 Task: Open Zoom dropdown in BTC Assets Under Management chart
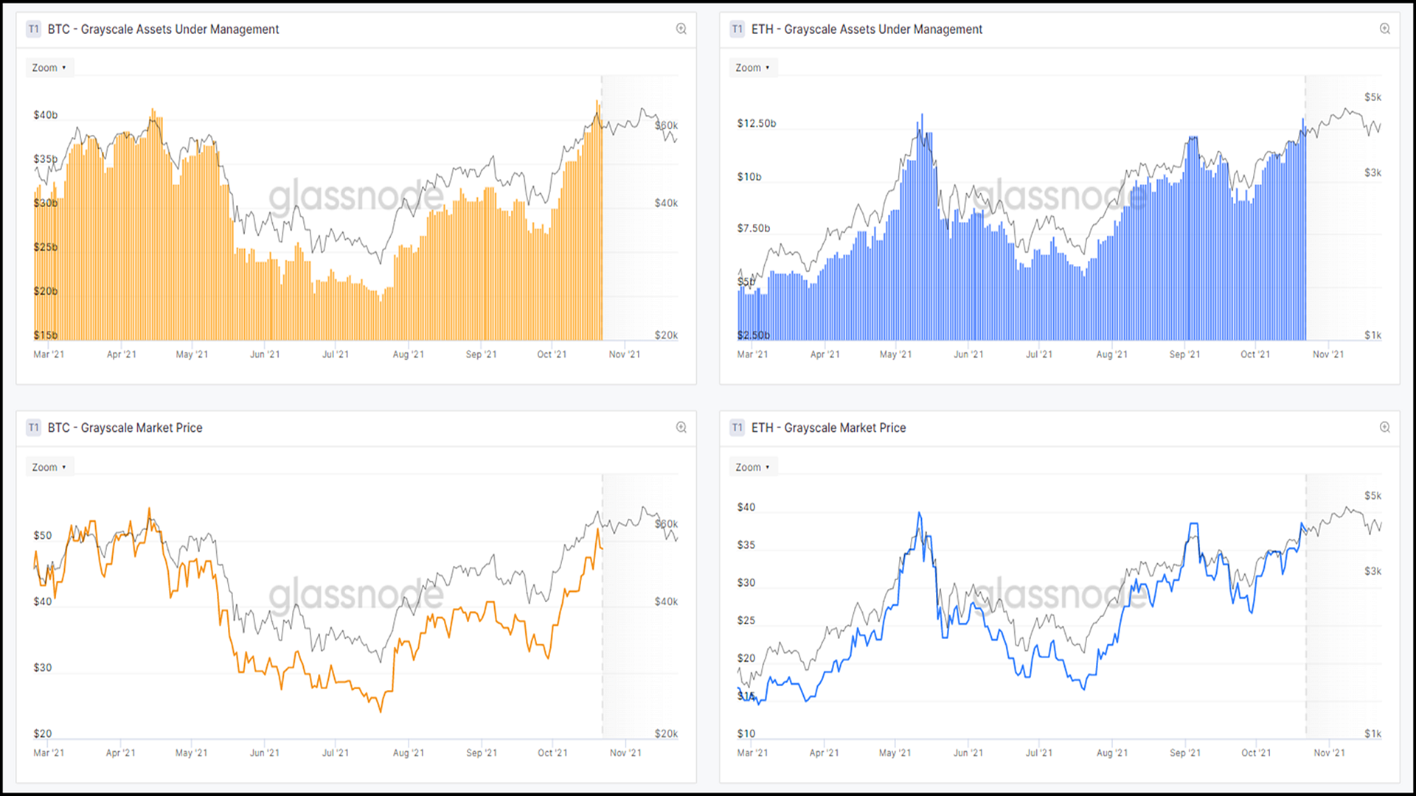coord(49,68)
